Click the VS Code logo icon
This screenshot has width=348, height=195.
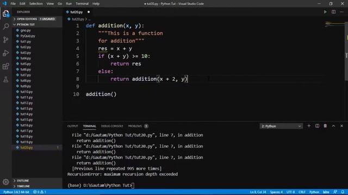click(4, 4)
